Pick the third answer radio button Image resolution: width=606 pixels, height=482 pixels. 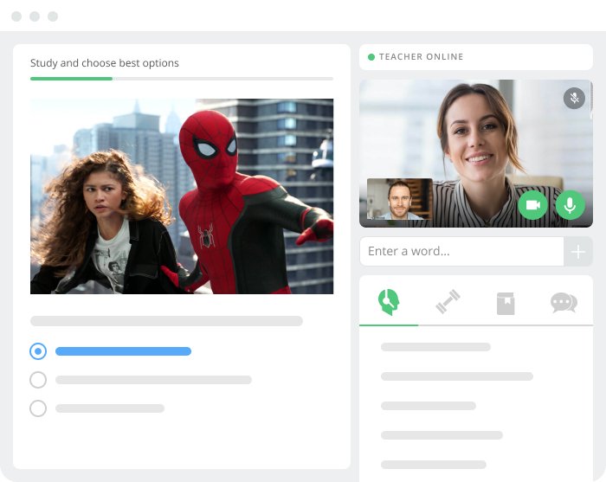pyautogui.click(x=38, y=408)
